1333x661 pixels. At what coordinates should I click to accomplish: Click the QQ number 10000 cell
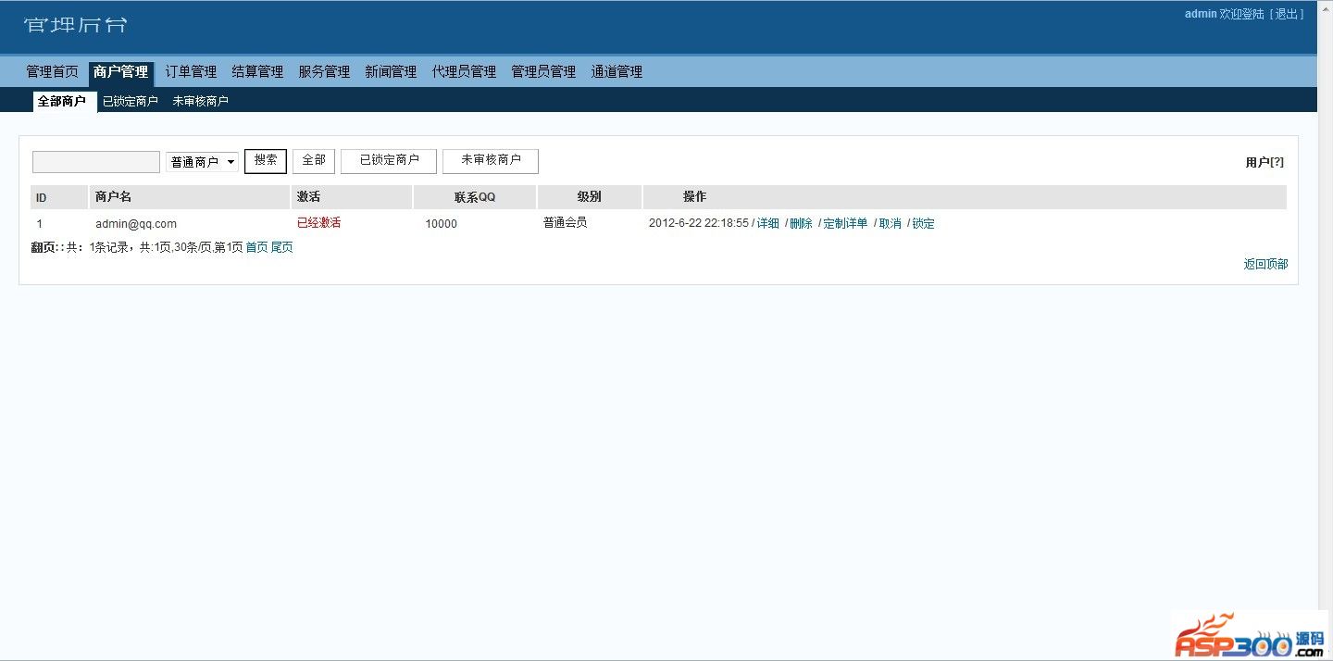[x=441, y=223]
